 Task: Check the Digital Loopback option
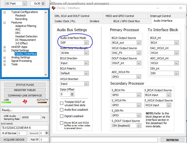pos(62,116)
